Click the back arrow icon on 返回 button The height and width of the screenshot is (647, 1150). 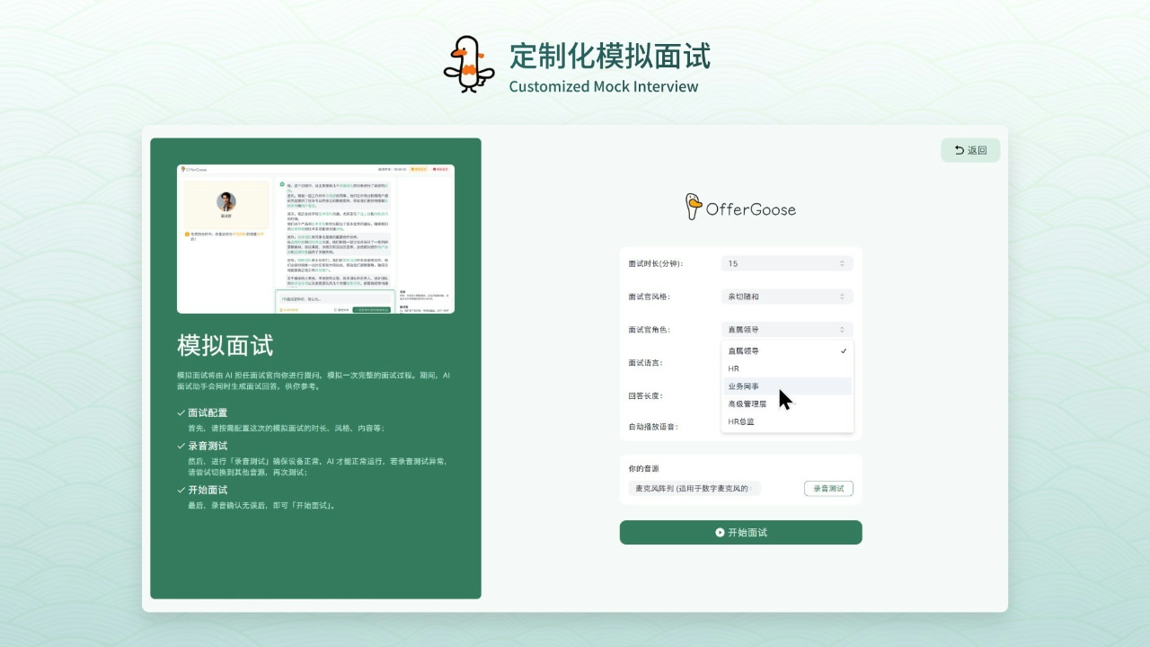(x=959, y=150)
